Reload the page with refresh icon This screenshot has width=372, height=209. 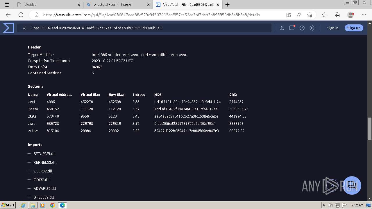tap(21, 15)
